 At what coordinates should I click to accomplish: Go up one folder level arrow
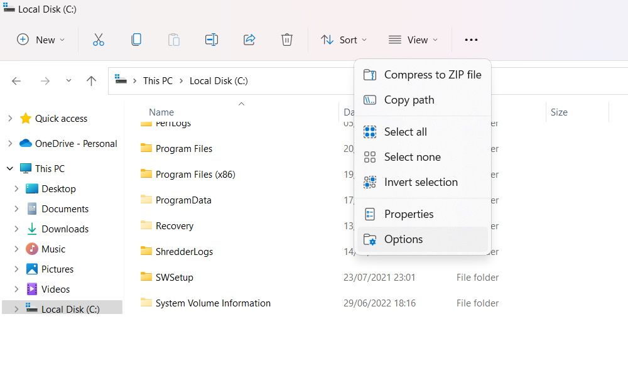tap(91, 81)
